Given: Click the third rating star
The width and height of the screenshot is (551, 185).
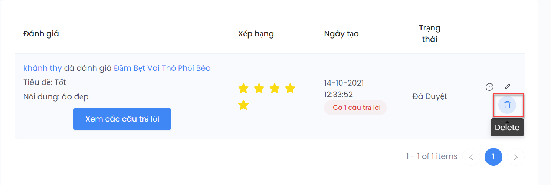Looking at the screenshot, I should click(275, 89).
